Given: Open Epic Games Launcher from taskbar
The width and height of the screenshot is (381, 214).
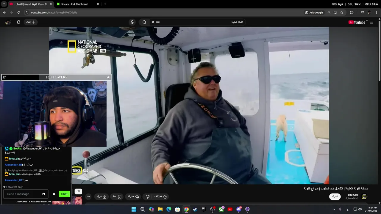Looking at the screenshot, I should click(204, 209).
